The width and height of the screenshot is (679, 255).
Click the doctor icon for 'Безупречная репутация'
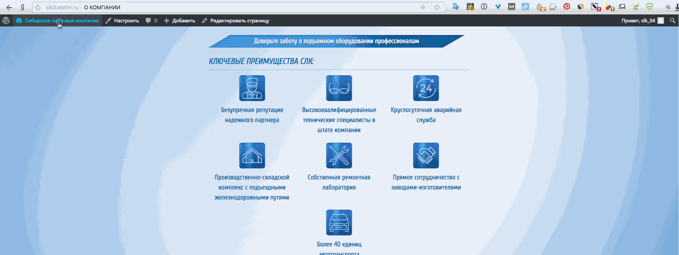tap(252, 88)
